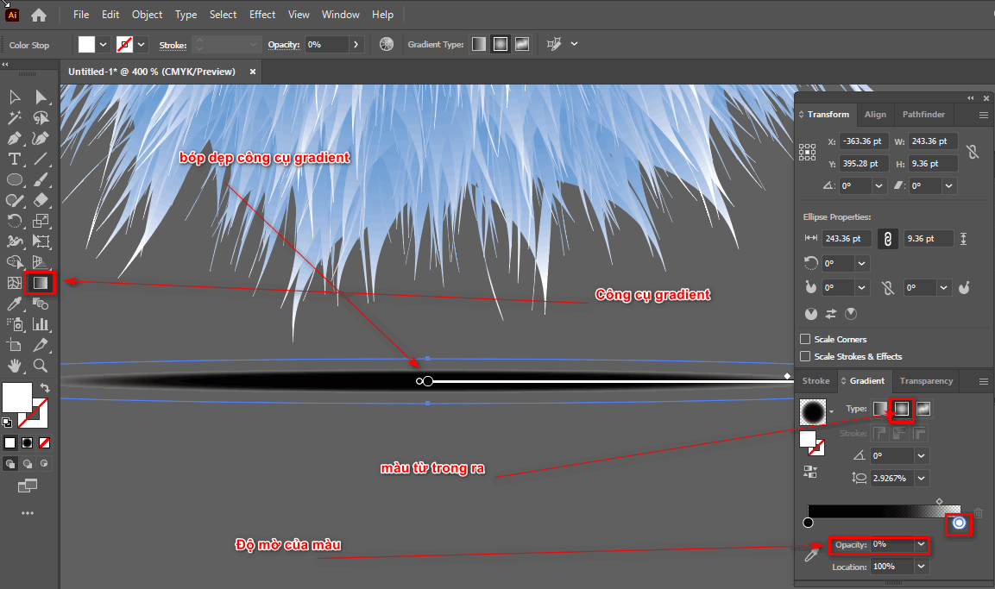Expand the gradient Location dropdown
Image resolution: width=995 pixels, height=589 pixels.
click(x=922, y=567)
